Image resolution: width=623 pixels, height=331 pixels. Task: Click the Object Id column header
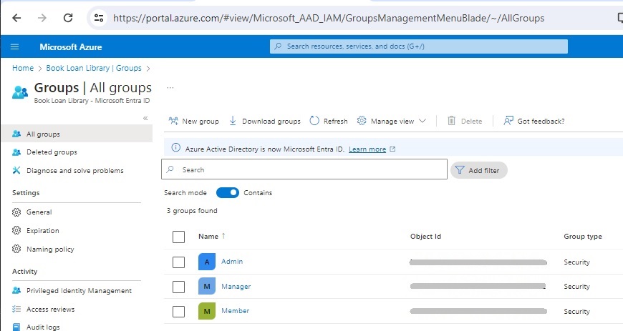point(425,236)
